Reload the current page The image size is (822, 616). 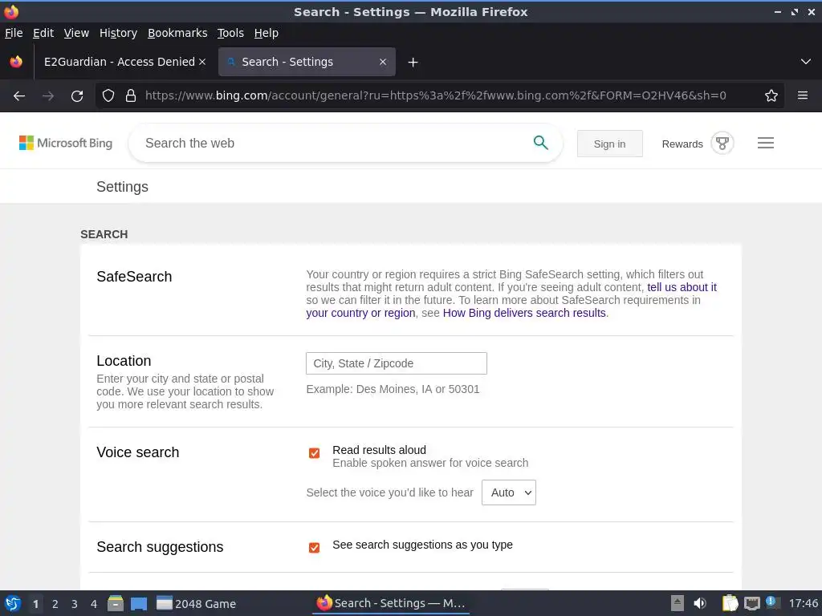tap(77, 96)
